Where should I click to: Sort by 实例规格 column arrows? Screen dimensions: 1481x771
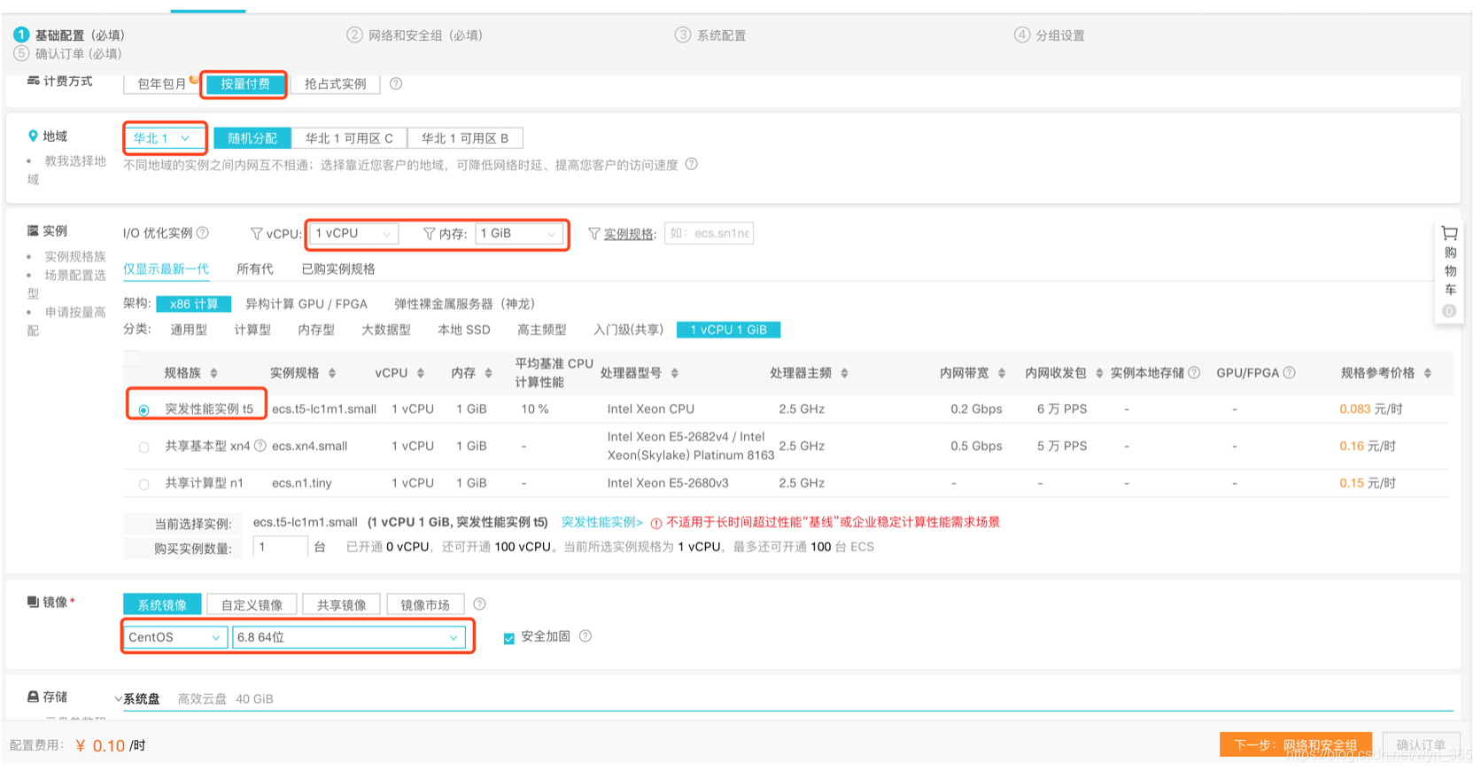(x=332, y=373)
